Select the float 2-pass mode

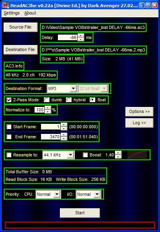(x=92, y=100)
